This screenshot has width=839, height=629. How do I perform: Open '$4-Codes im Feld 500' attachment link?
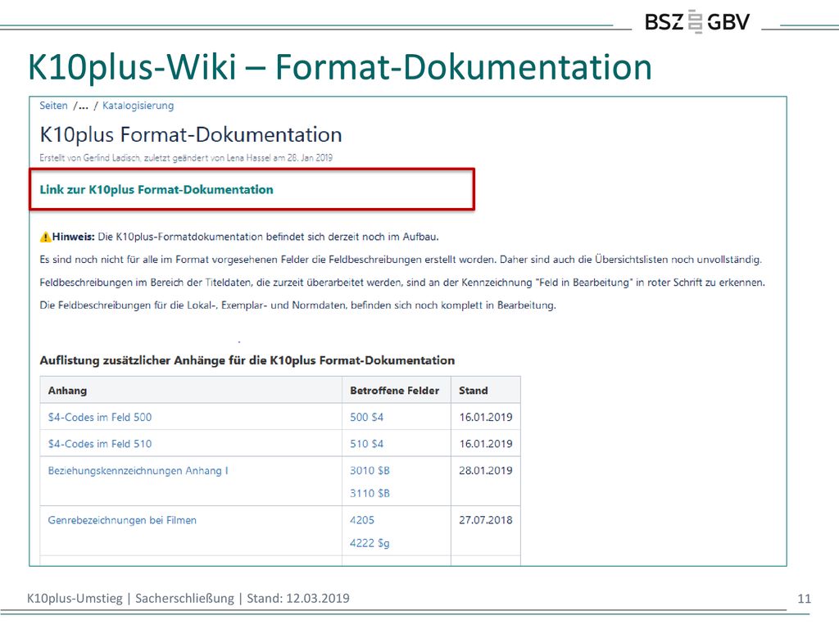click(100, 417)
